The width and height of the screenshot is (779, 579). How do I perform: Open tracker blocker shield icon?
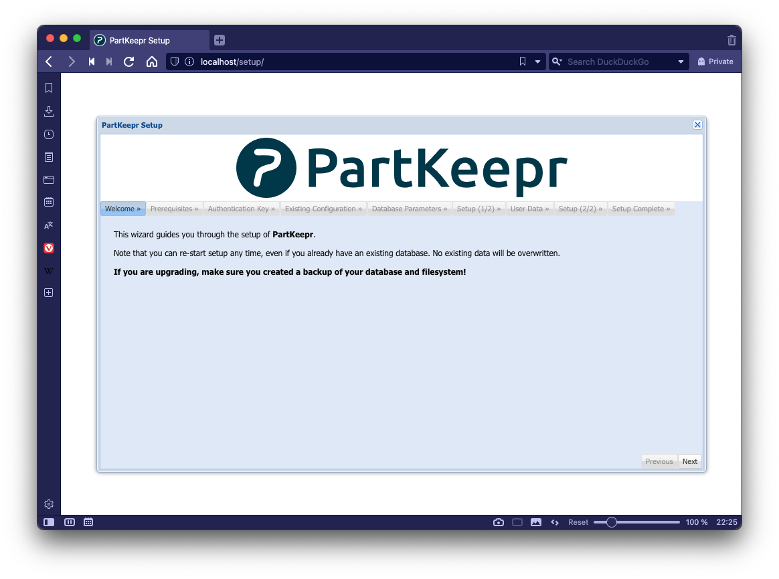(x=175, y=62)
